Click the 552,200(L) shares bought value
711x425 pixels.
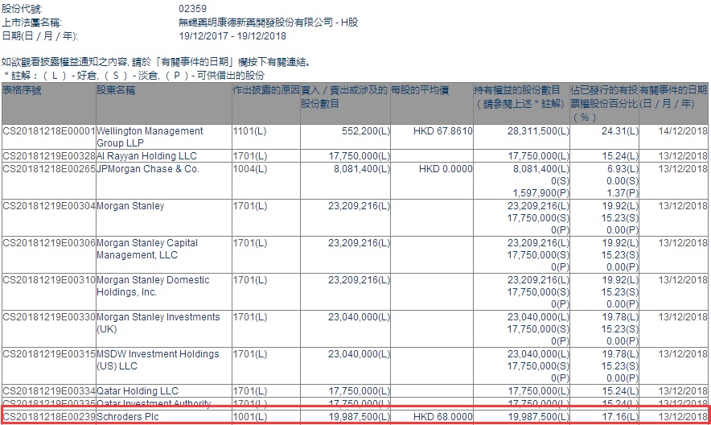(365, 131)
